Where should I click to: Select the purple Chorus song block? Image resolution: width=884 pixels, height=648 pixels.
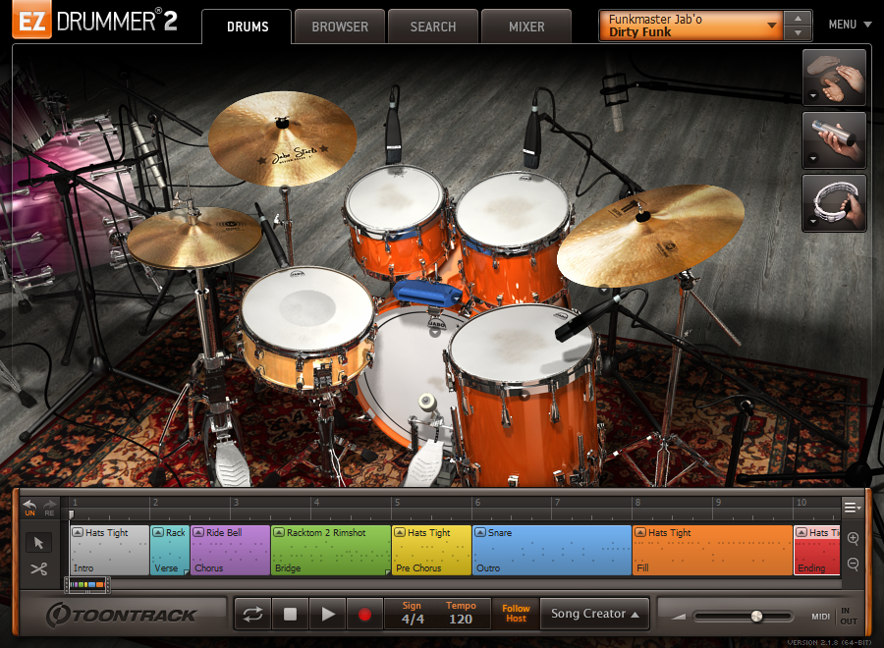230,551
